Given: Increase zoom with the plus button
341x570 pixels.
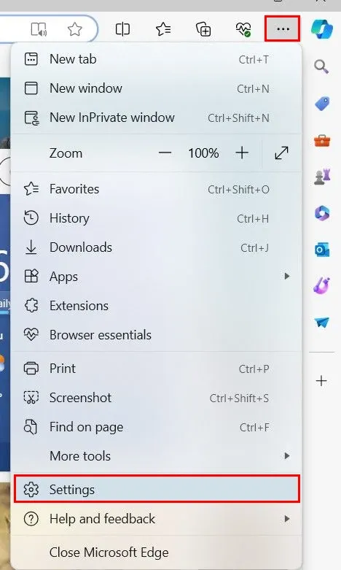Looking at the screenshot, I should [242, 153].
